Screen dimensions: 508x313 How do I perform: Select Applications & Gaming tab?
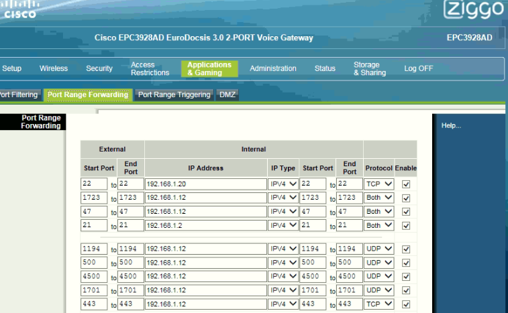click(209, 68)
